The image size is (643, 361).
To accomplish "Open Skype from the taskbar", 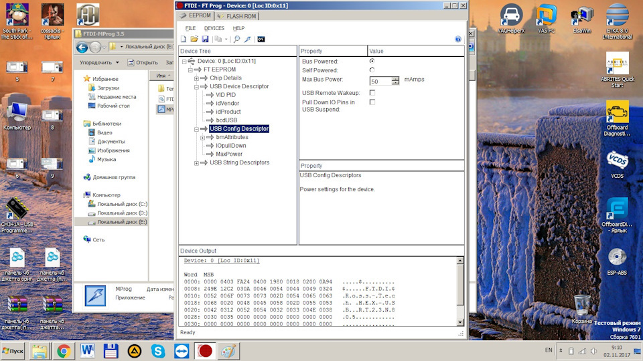I will coord(158,351).
